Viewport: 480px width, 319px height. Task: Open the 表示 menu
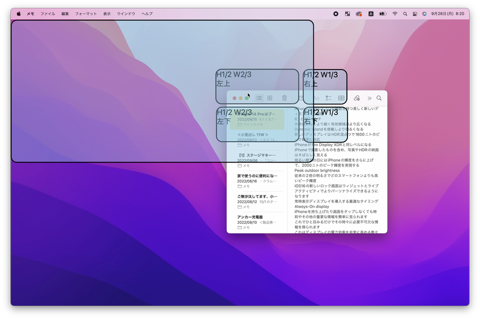coord(107,14)
